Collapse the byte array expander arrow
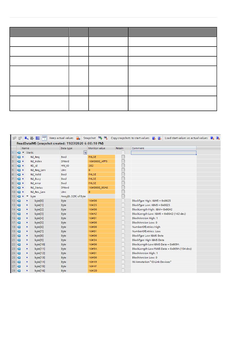The height and width of the screenshot is (352, 244). (x=27, y=196)
